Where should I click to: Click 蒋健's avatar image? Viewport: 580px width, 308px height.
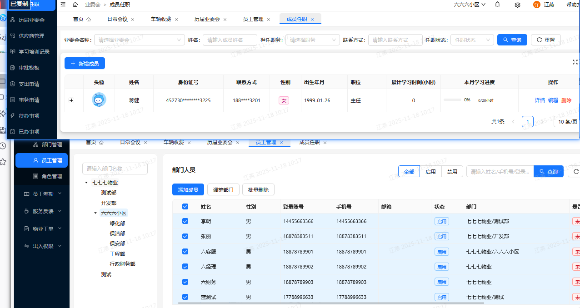click(99, 100)
